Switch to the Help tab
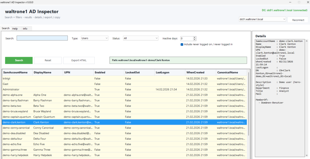 (15, 29)
